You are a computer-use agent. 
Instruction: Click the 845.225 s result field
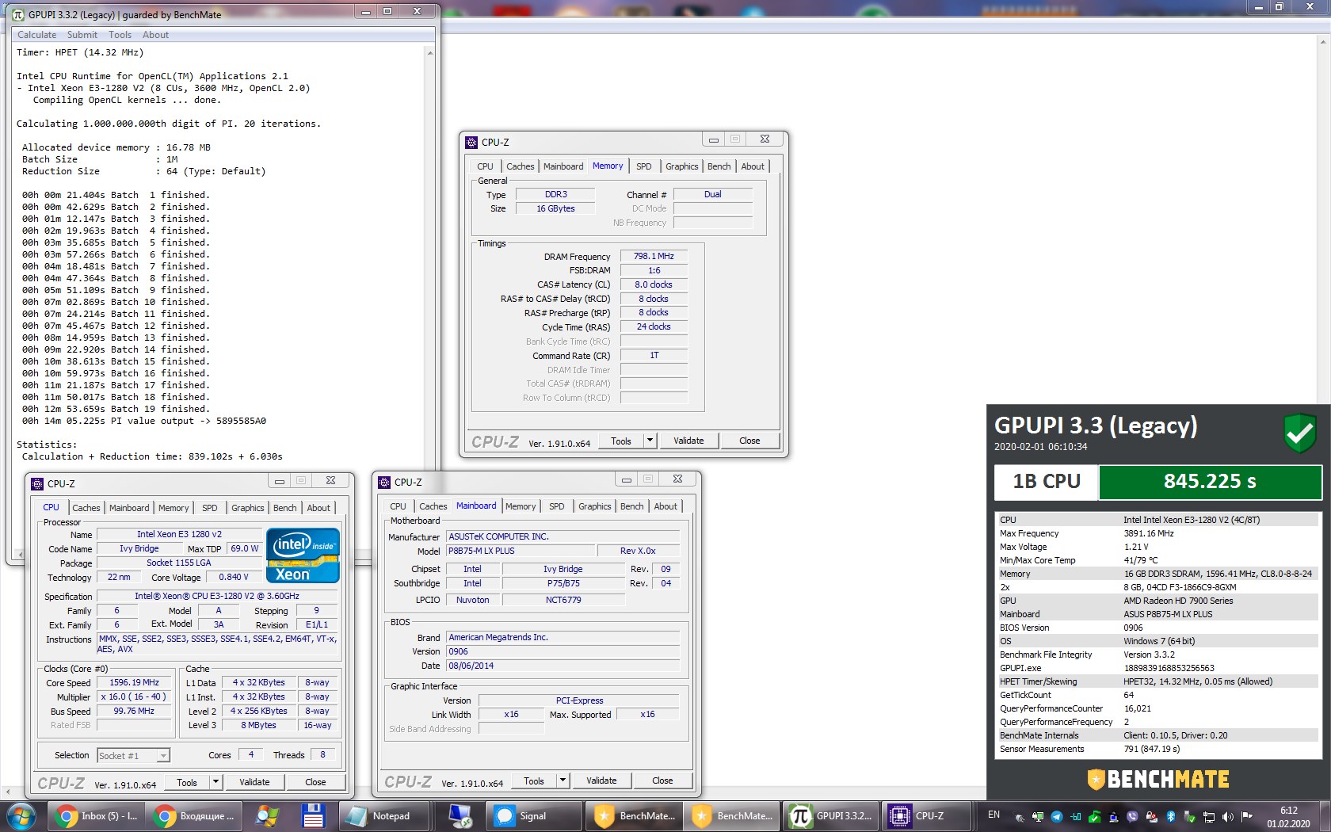tap(1210, 481)
